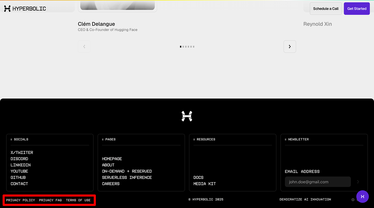Open the GitHub link under Socials
Viewport: 374px width, 208px height.
tap(18, 177)
